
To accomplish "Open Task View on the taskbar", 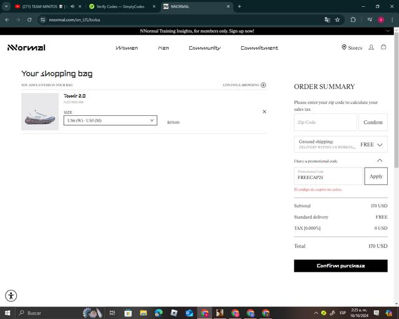I will pos(112,313).
